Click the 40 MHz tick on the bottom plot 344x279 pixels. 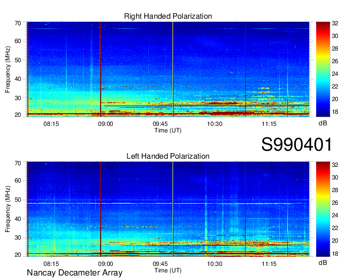pos(18,219)
